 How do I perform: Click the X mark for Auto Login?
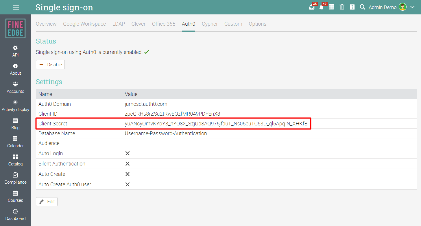click(127, 153)
